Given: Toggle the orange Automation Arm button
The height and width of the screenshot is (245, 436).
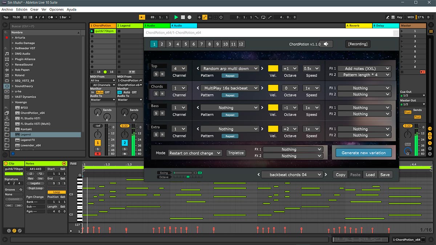Looking at the screenshot, I should tap(205, 17).
